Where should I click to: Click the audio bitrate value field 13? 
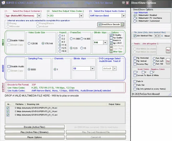[x=82, y=68]
